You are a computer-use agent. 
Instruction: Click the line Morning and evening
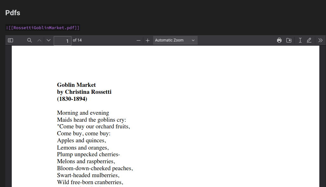(83, 113)
